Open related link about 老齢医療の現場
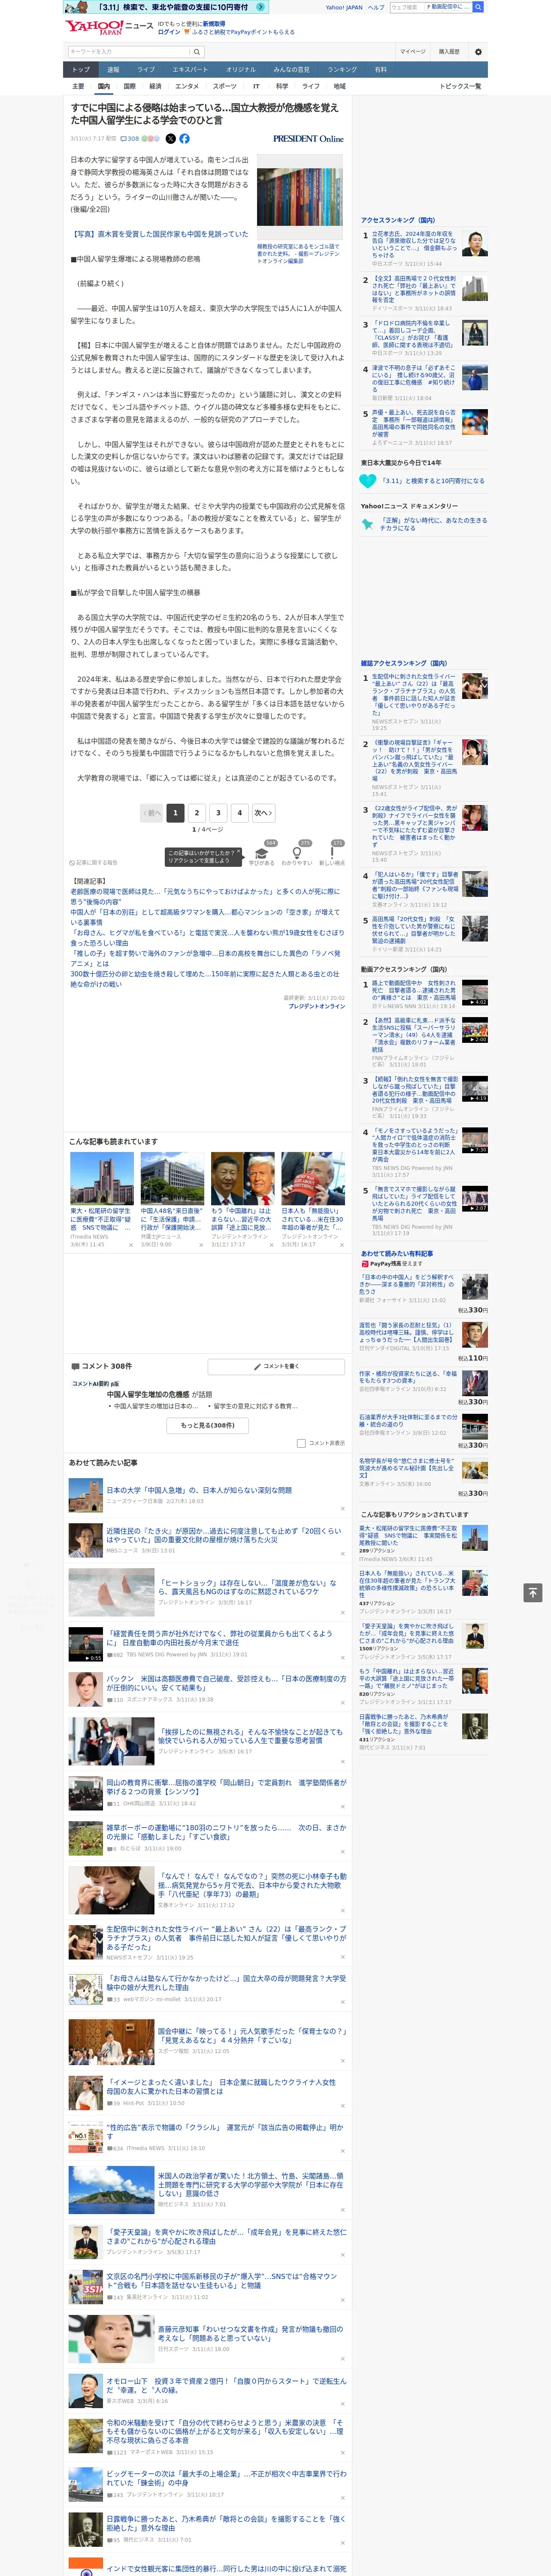Screen dimensions: 551x2576 pyautogui.click(x=205, y=896)
